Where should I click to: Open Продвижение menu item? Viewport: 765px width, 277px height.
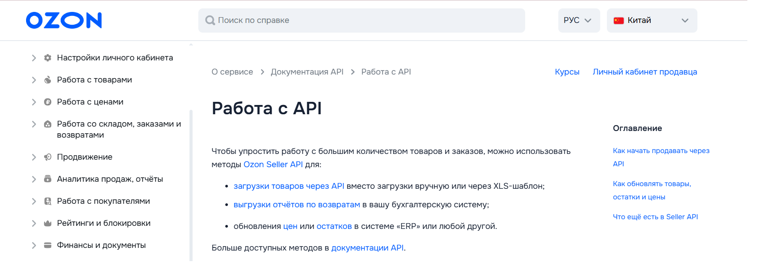(x=85, y=157)
